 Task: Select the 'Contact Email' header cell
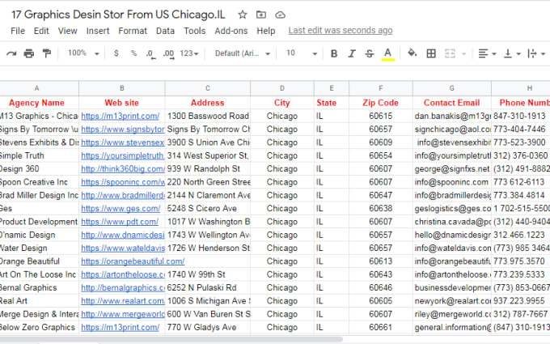[x=452, y=103]
